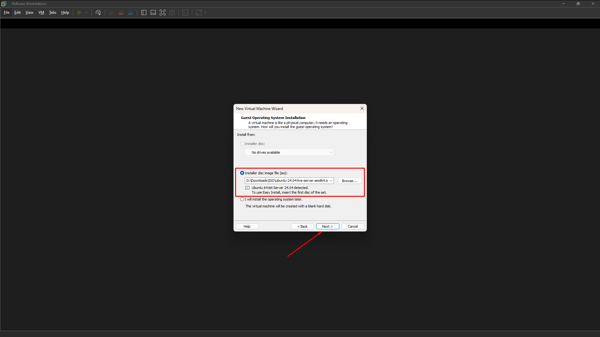Screen dimensions: 600x337
Task: Expand the ISO file path dropdown
Action: tap(331, 181)
